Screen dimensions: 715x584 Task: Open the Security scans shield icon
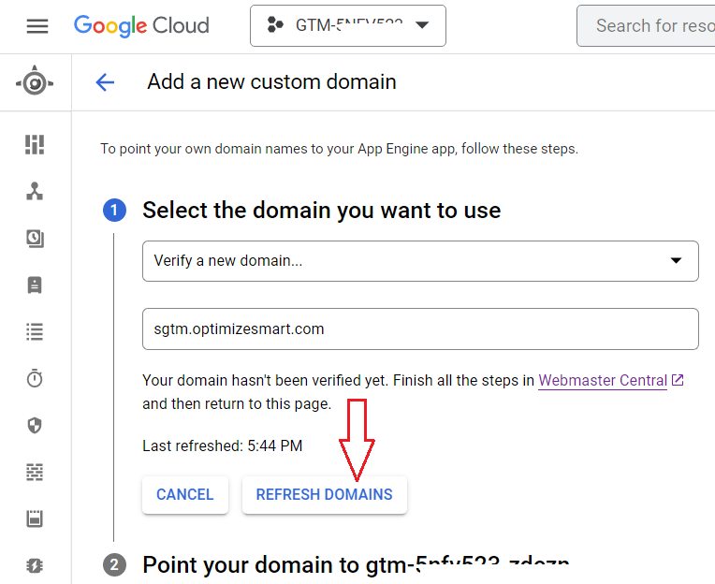tap(35, 426)
